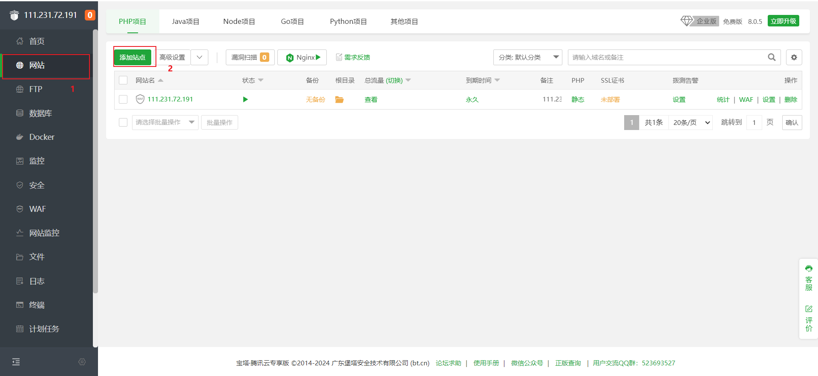Click the 删除 link for the site
The width and height of the screenshot is (818, 376).
(x=791, y=99)
